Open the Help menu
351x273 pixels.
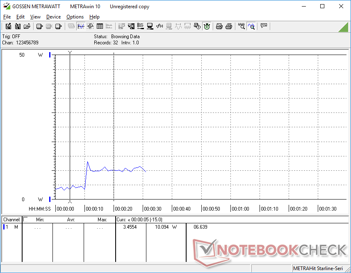[x=94, y=17]
